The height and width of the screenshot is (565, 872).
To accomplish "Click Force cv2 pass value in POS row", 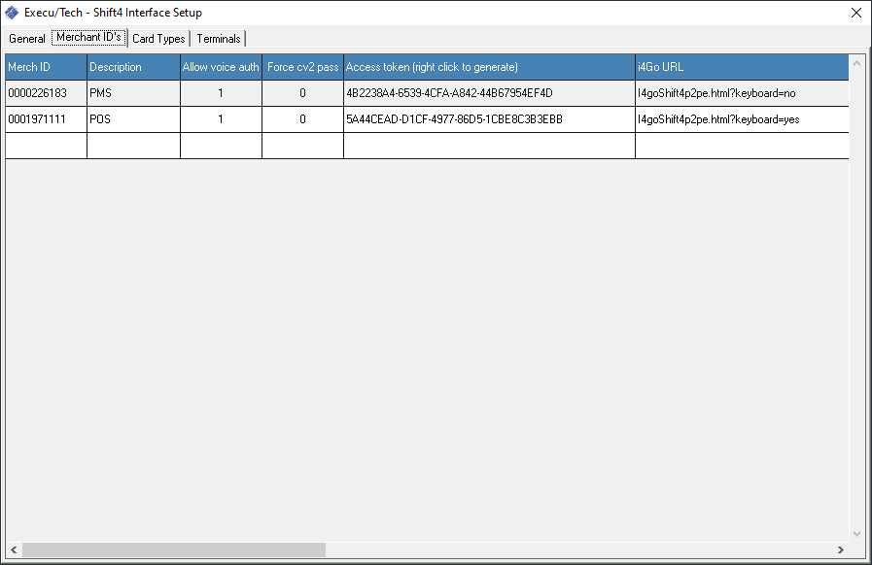I will (302, 119).
